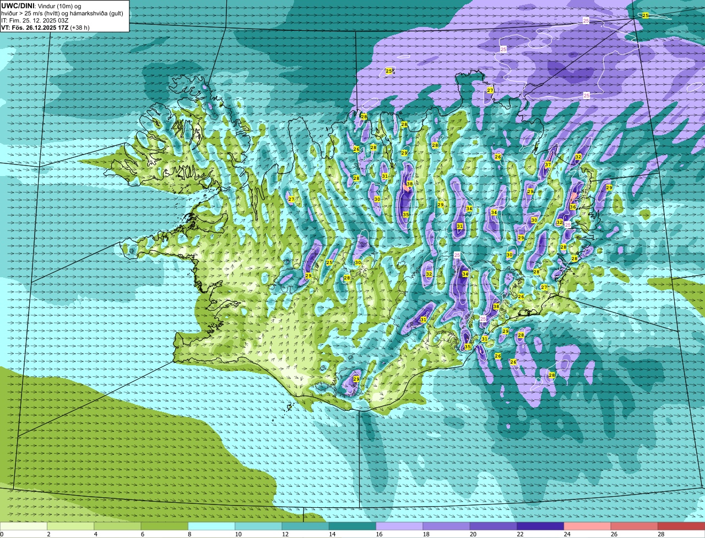This screenshot has height=538, width=705.
Task: Click the 26–28 m/s salmon legend swatch
Action: pyautogui.click(x=634, y=526)
